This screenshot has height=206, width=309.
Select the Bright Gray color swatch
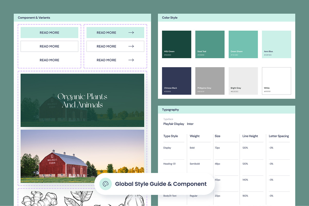[243, 81]
